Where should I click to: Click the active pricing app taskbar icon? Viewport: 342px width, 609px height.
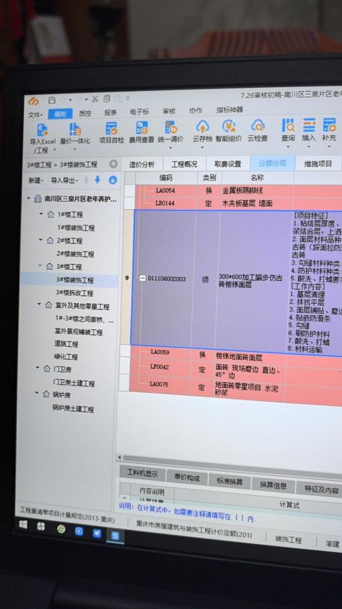[115, 536]
